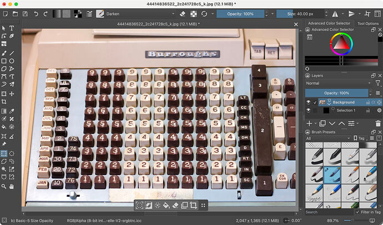This screenshot has width=383, height=225.
Task: Add a new layer with the plus button
Action: (x=309, y=124)
